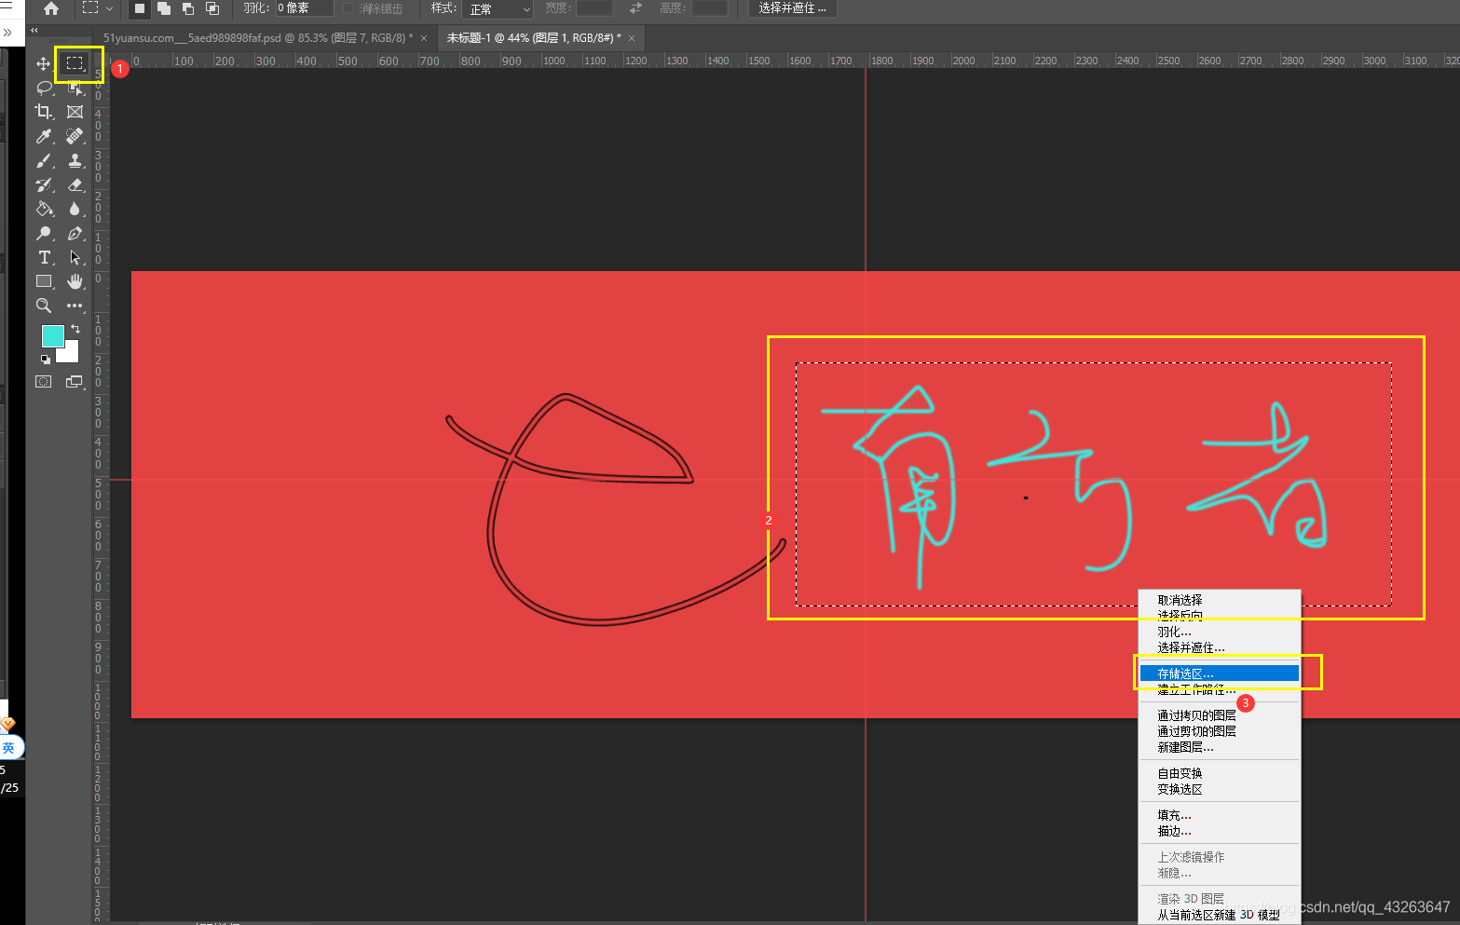This screenshot has height=925, width=1460.
Task: Select the Brush tool
Action: point(43,160)
